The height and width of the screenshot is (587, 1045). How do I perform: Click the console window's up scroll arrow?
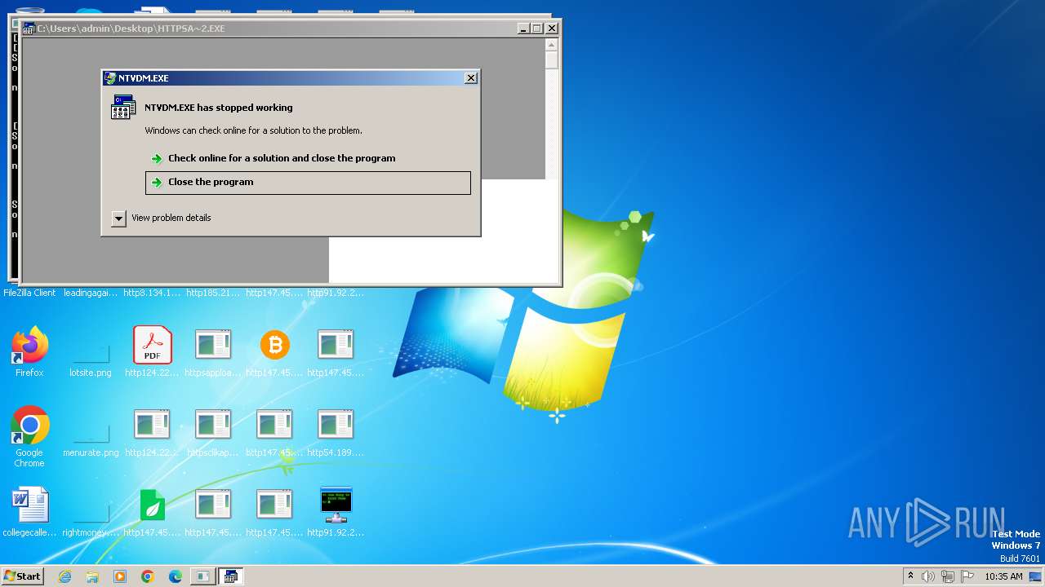point(552,45)
